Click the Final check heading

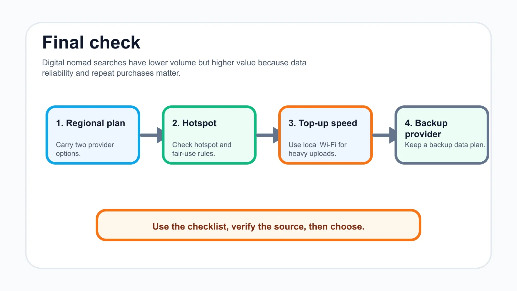point(91,42)
